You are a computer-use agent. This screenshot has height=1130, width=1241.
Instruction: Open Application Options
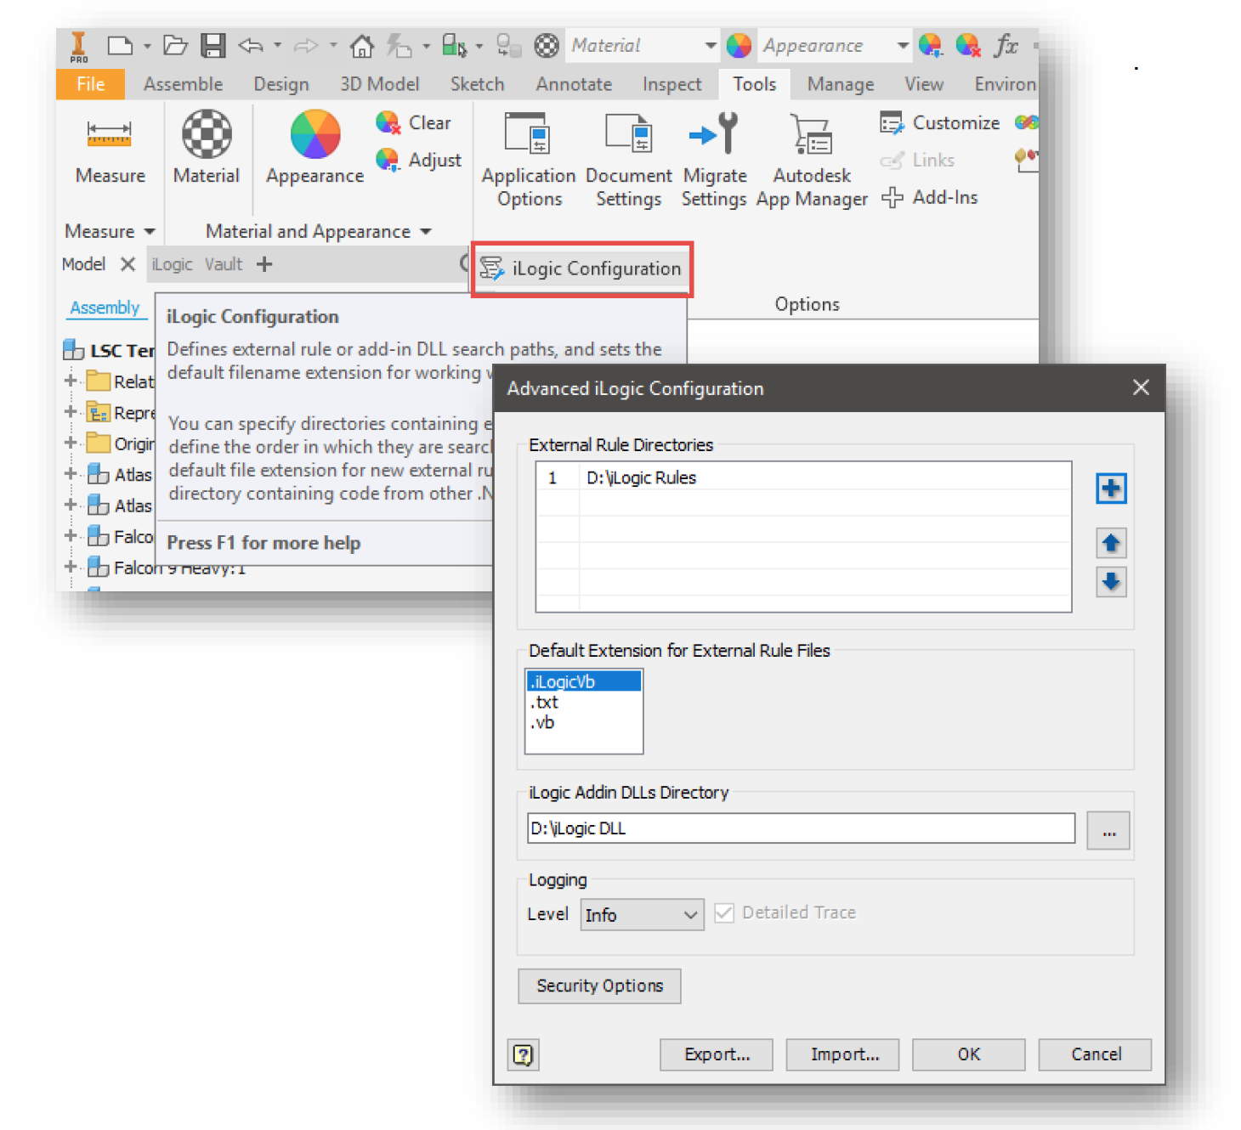pos(529,160)
